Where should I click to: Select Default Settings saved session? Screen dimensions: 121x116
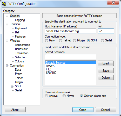point(71,63)
